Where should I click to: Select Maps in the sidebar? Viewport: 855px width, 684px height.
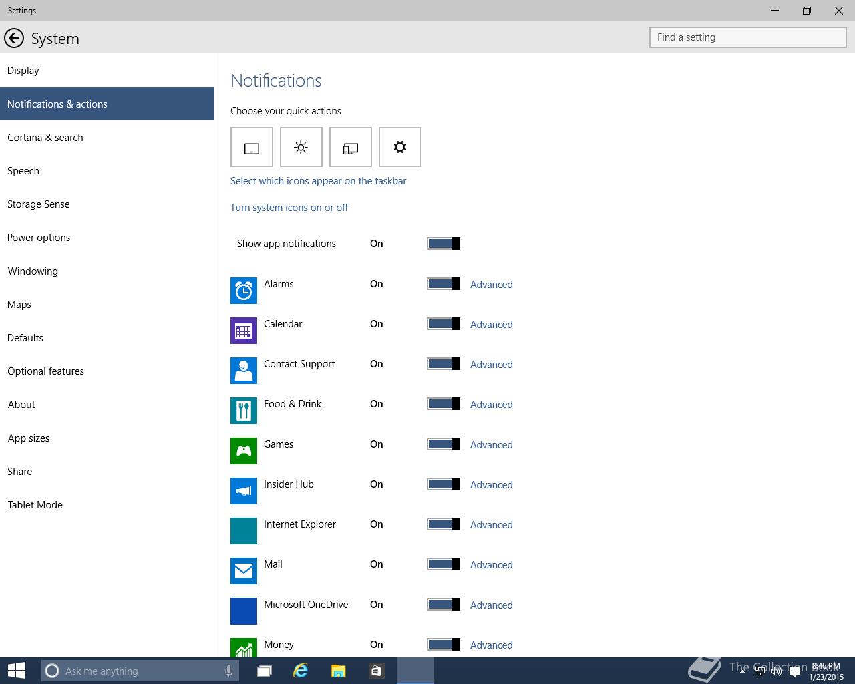pos(107,304)
